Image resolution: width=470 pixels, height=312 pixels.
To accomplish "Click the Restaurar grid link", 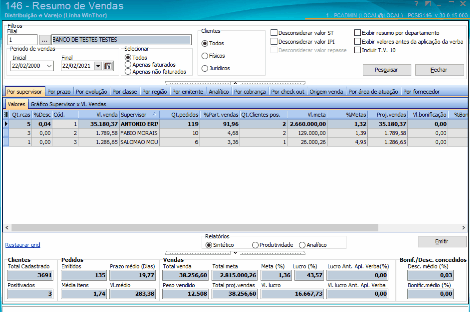I will (22, 245).
